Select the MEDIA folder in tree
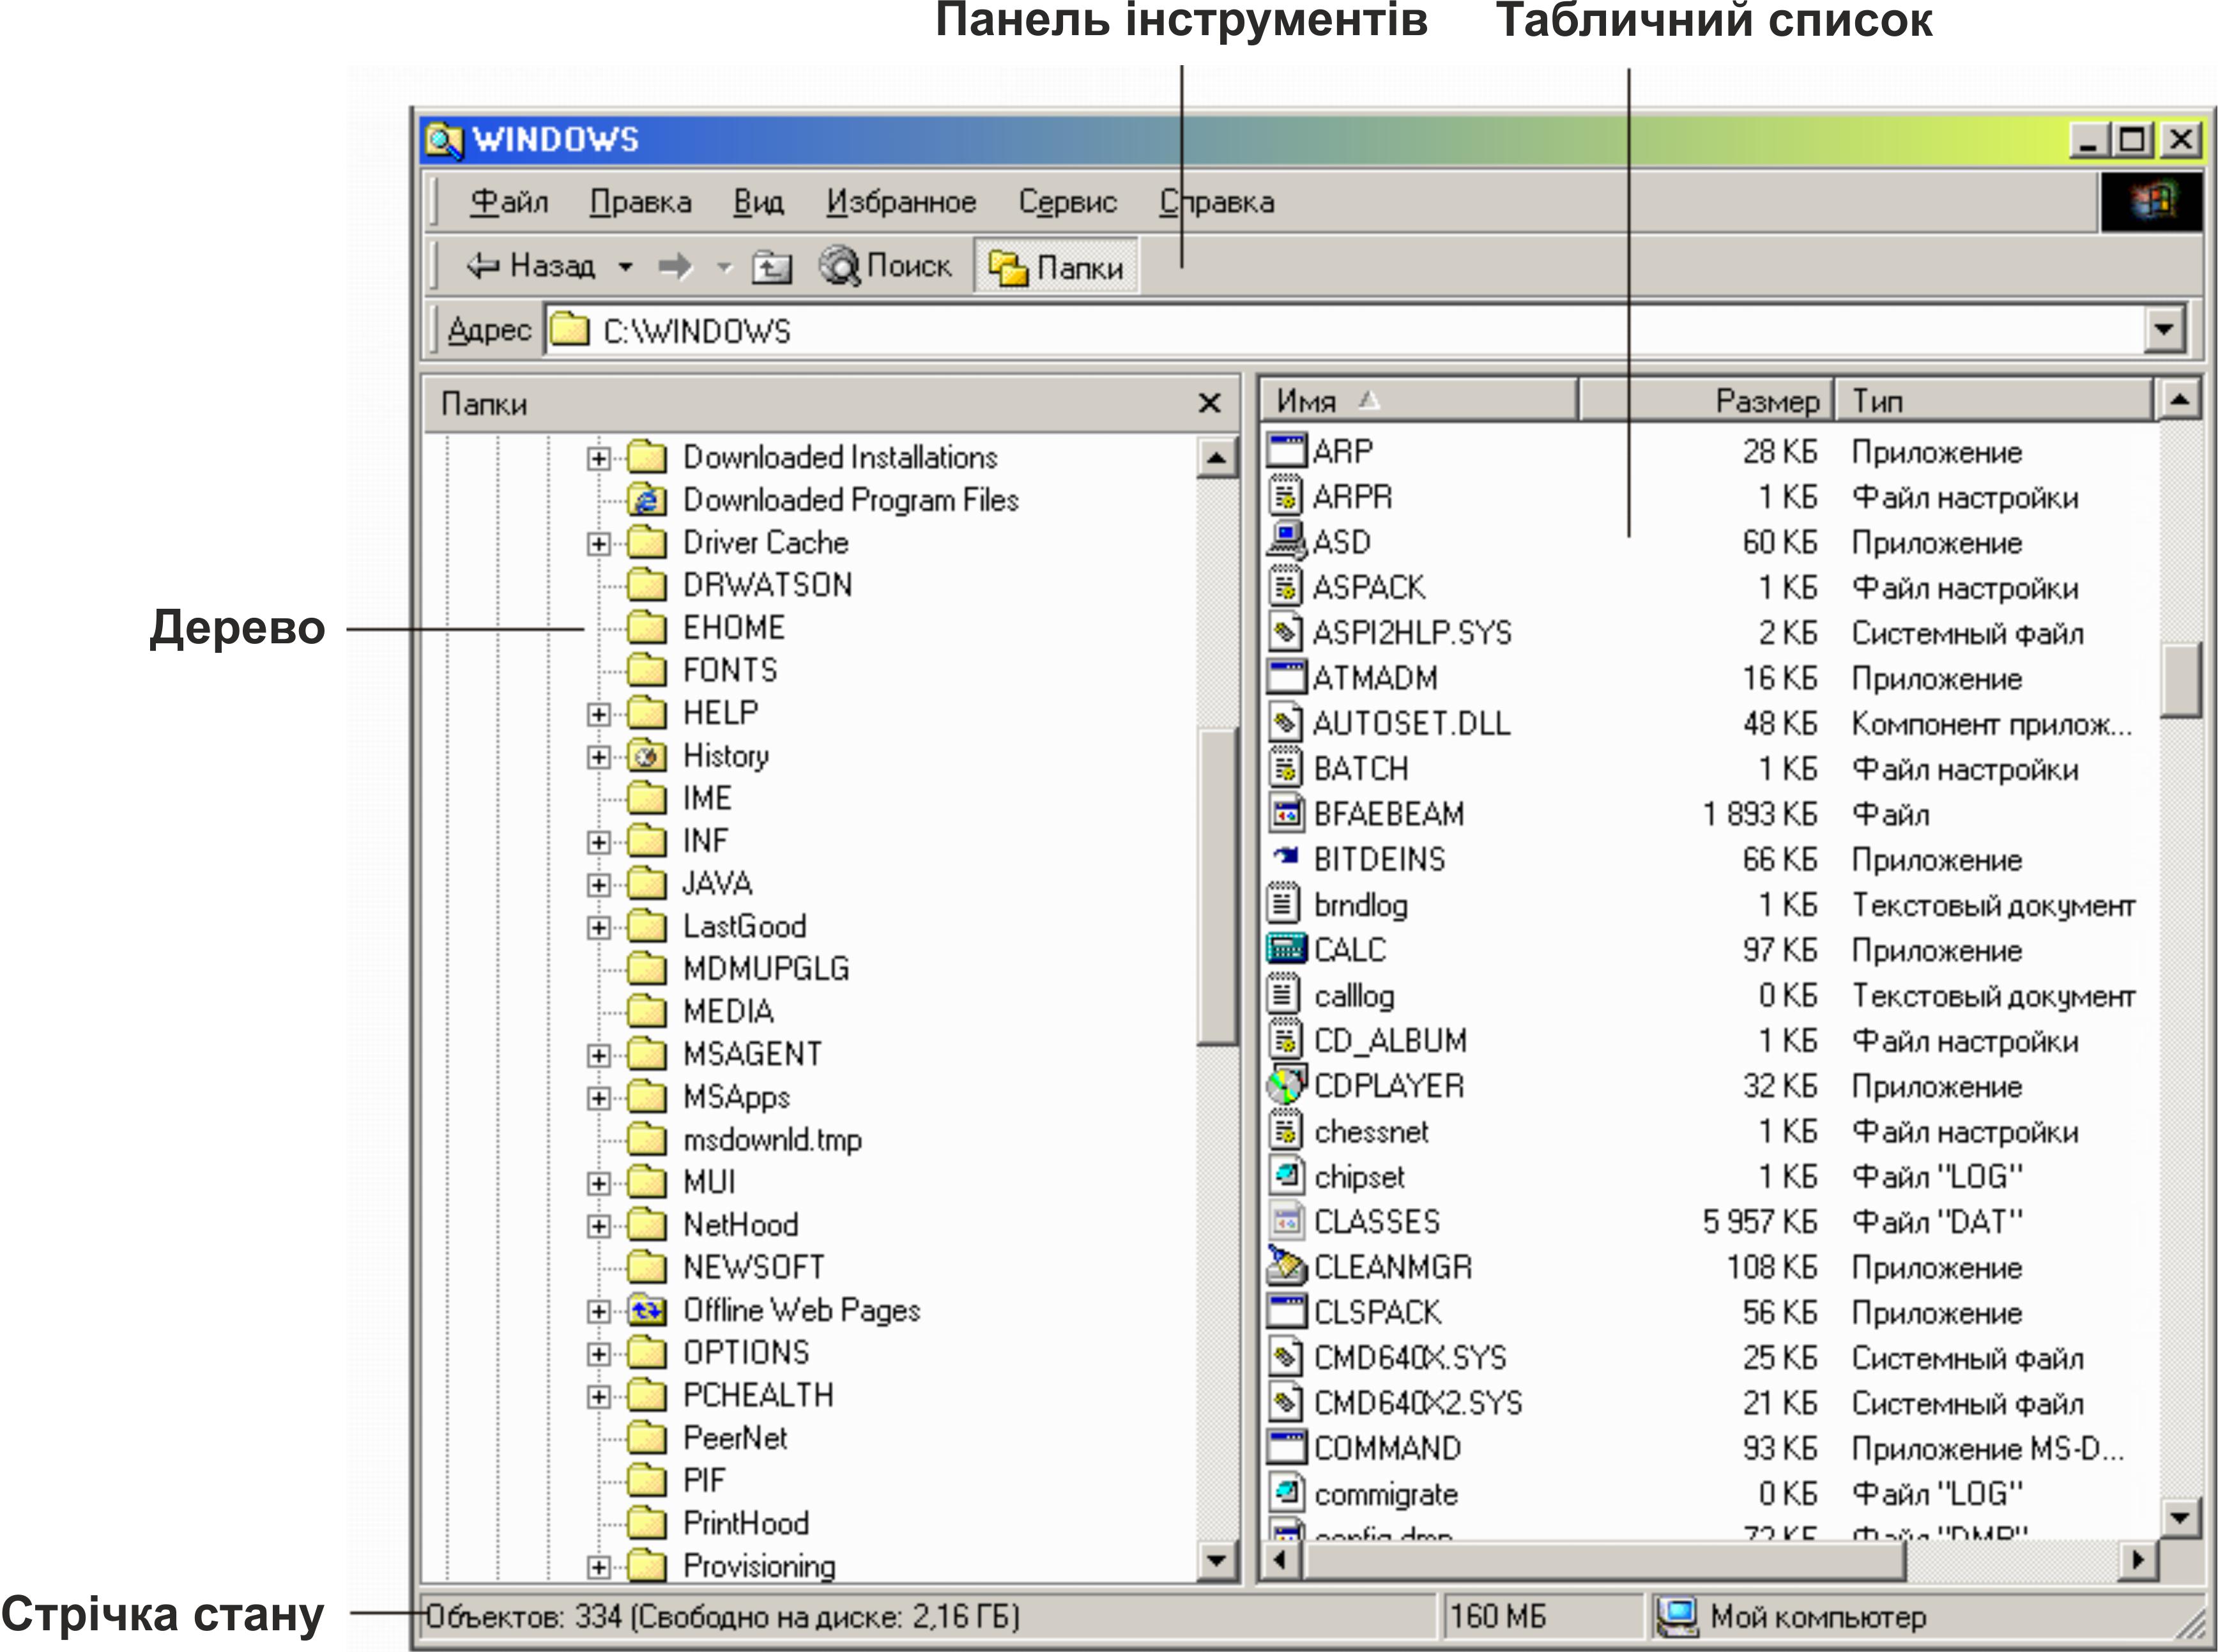The height and width of the screenshot is (1652, 2218). pyautogui.click(x=728, y=1011)
